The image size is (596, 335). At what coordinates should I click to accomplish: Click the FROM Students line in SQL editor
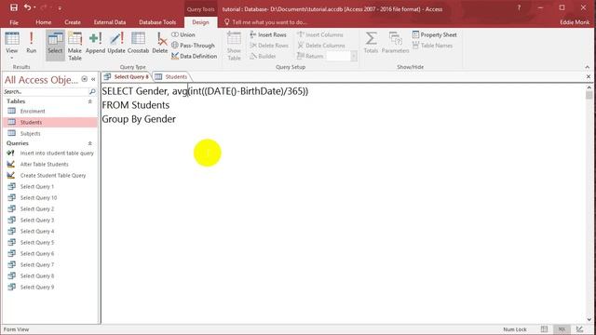(136, 105)
